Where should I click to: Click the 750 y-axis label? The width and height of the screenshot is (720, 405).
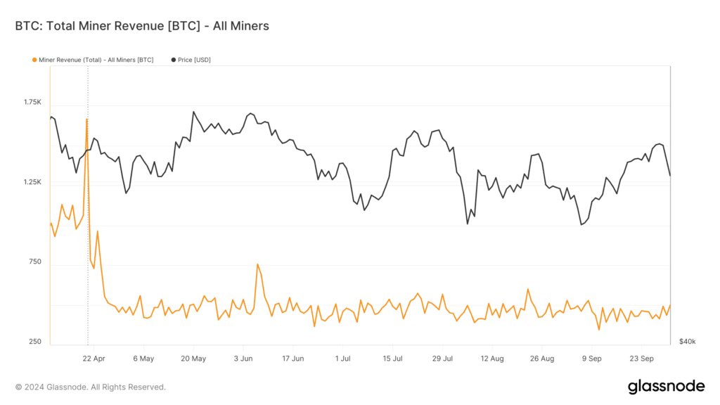pyautogui.click(x=34, y=262)
